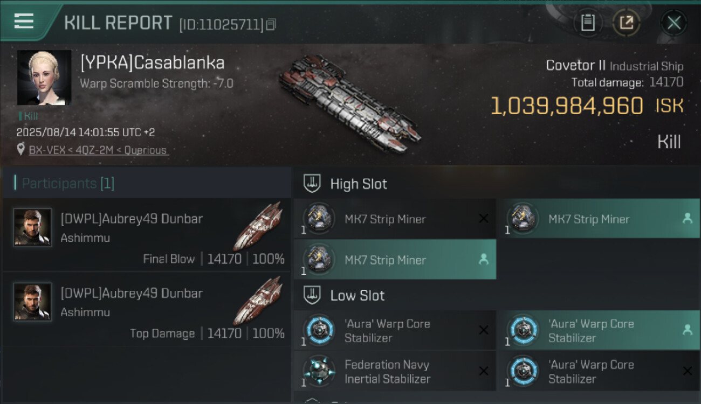Select the Final Blow participant row

click(147, 235)
